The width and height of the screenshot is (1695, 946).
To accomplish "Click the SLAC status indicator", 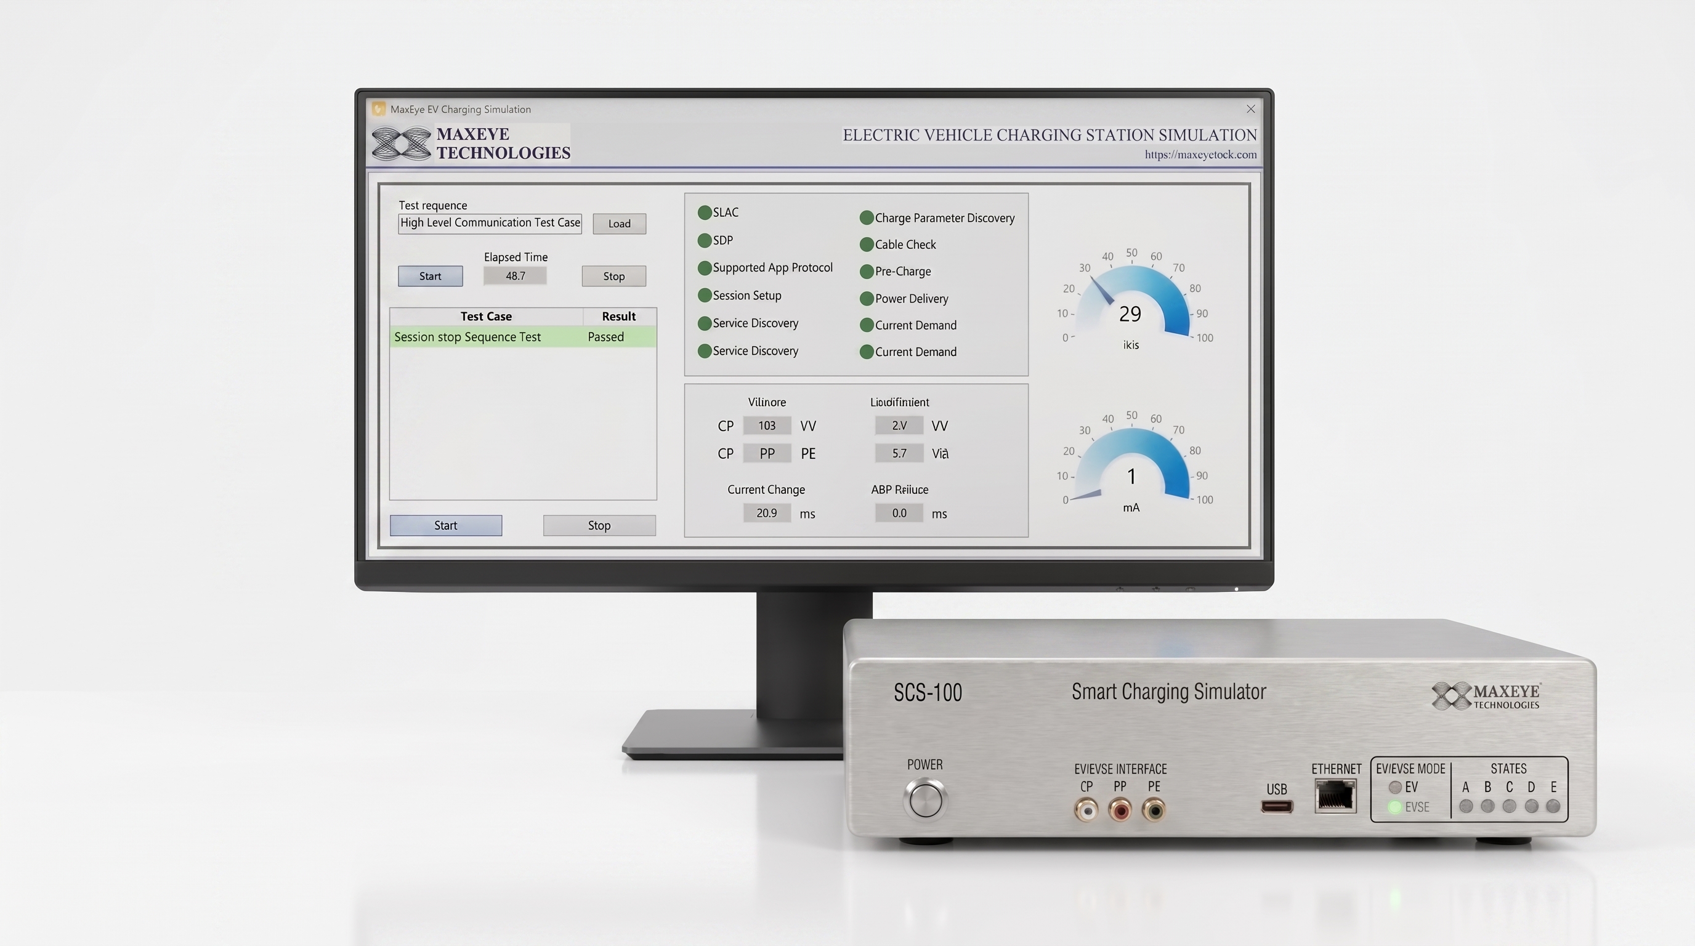I will pyautogui.click(x=705, y=212).
